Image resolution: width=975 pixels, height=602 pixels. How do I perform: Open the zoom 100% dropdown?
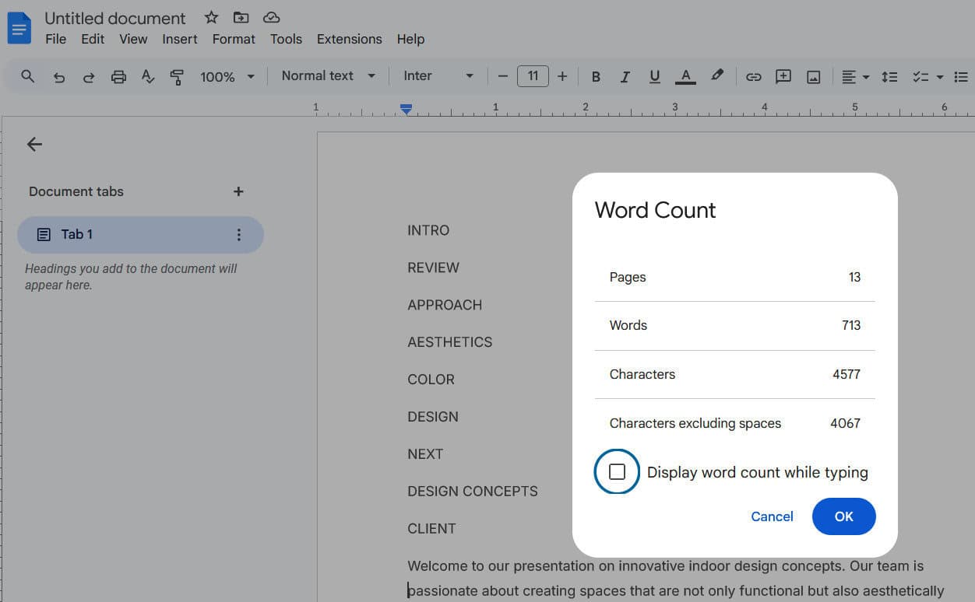click(227, 76)
